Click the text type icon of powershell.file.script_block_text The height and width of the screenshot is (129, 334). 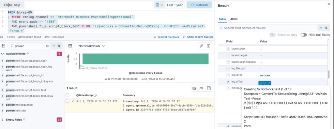pyautogui.click(x=2, y=90)
